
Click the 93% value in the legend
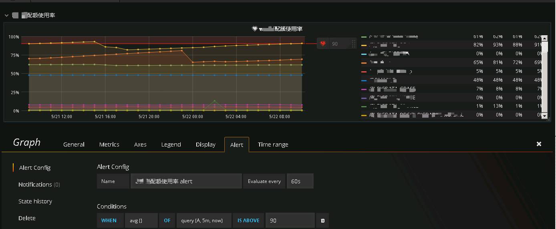coord(498,45)
